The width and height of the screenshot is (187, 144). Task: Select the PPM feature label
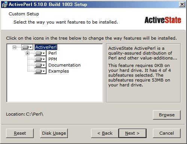tap(52, 59)
